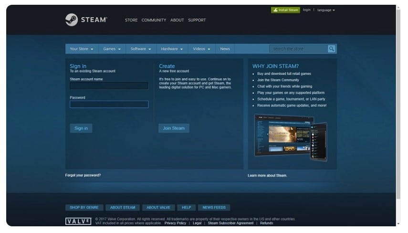Open the Privacy Policy link

coord(175,223)
